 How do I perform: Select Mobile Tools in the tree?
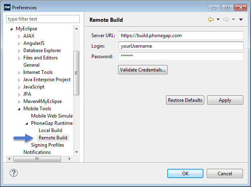37,109
